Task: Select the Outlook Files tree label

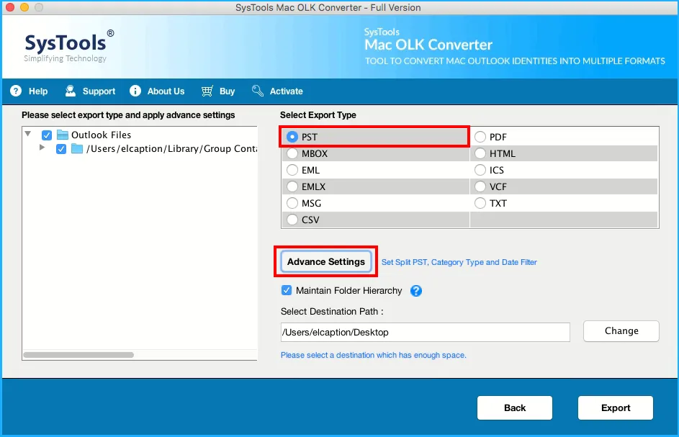Action: [x=101, y=135]
